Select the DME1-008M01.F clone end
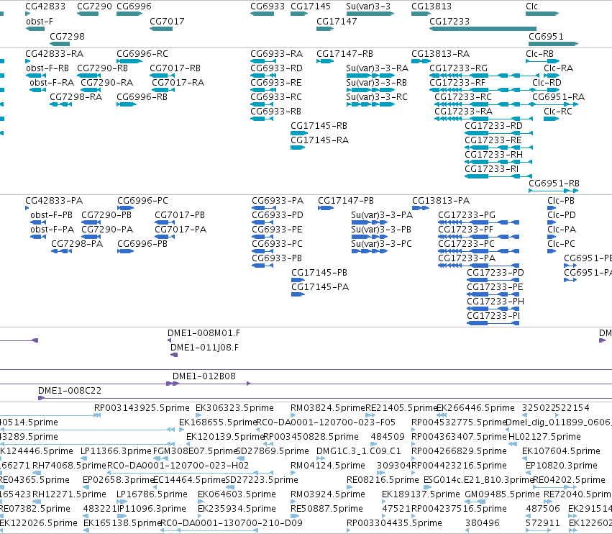Image resolution: width=612 pixels, height=534 pixels. click(204, 333)
